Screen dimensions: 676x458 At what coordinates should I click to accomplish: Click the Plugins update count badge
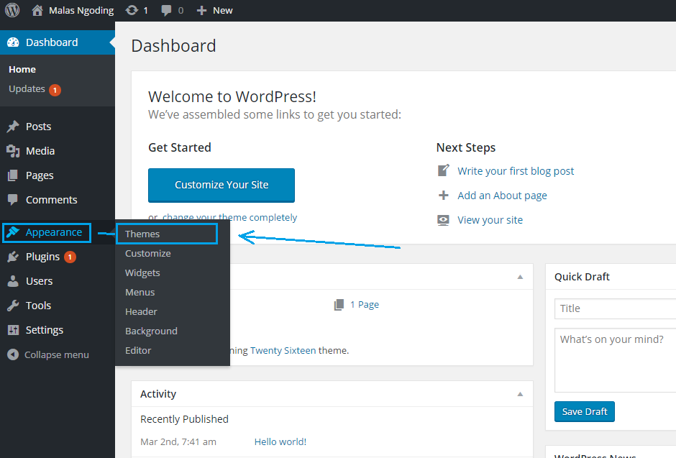pyautogui.click(x=70, y=257)
